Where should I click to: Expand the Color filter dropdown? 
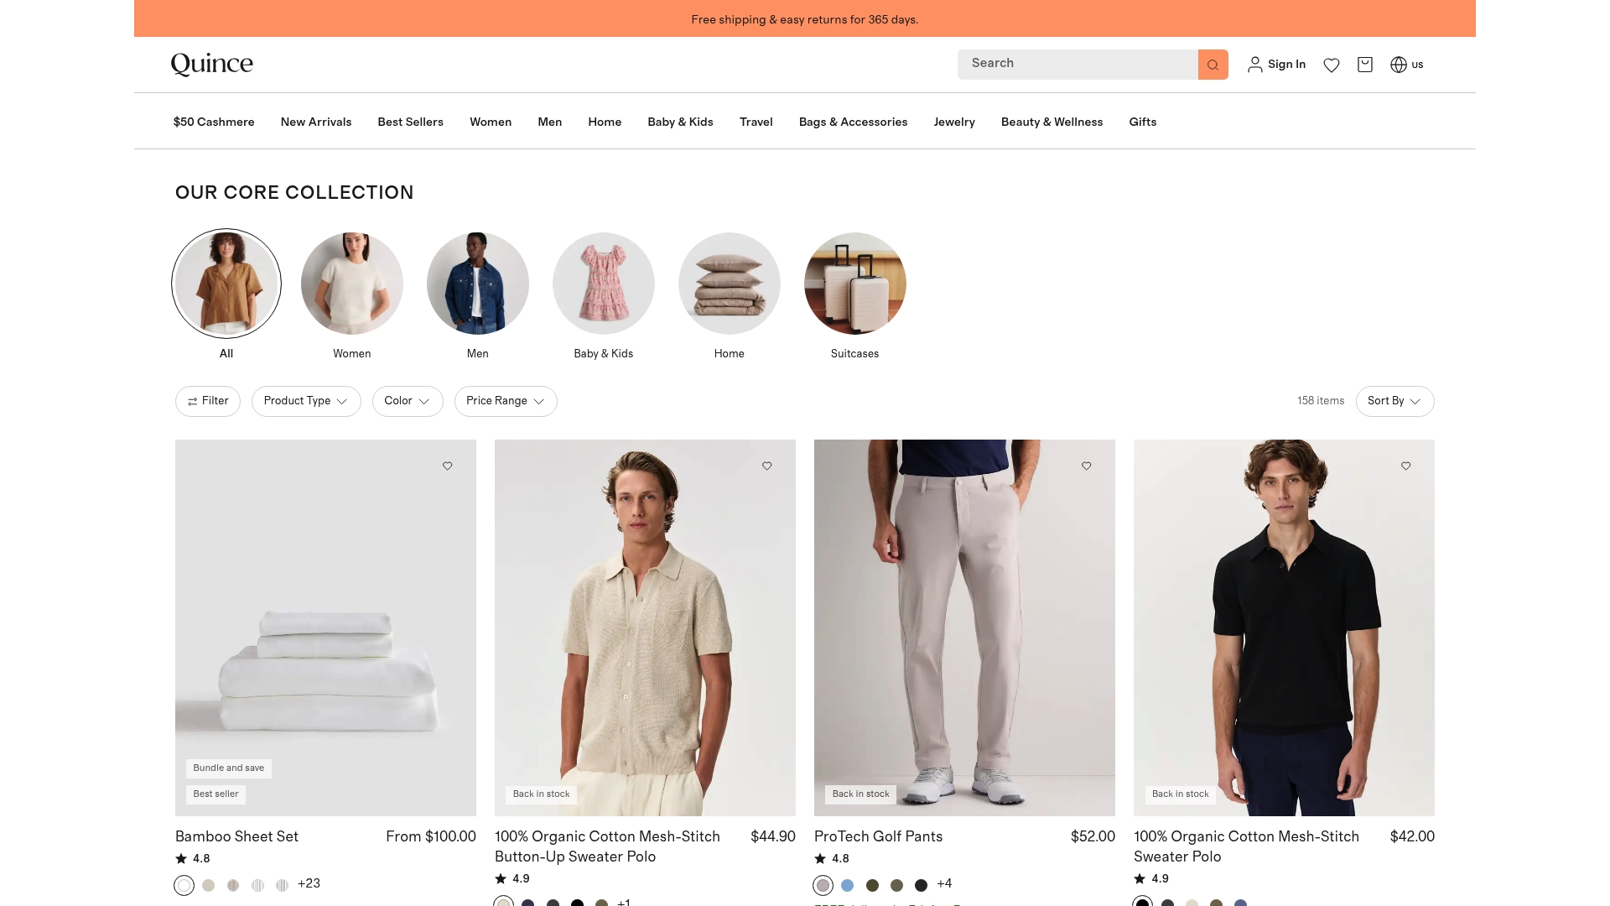(x=408, y=401)
